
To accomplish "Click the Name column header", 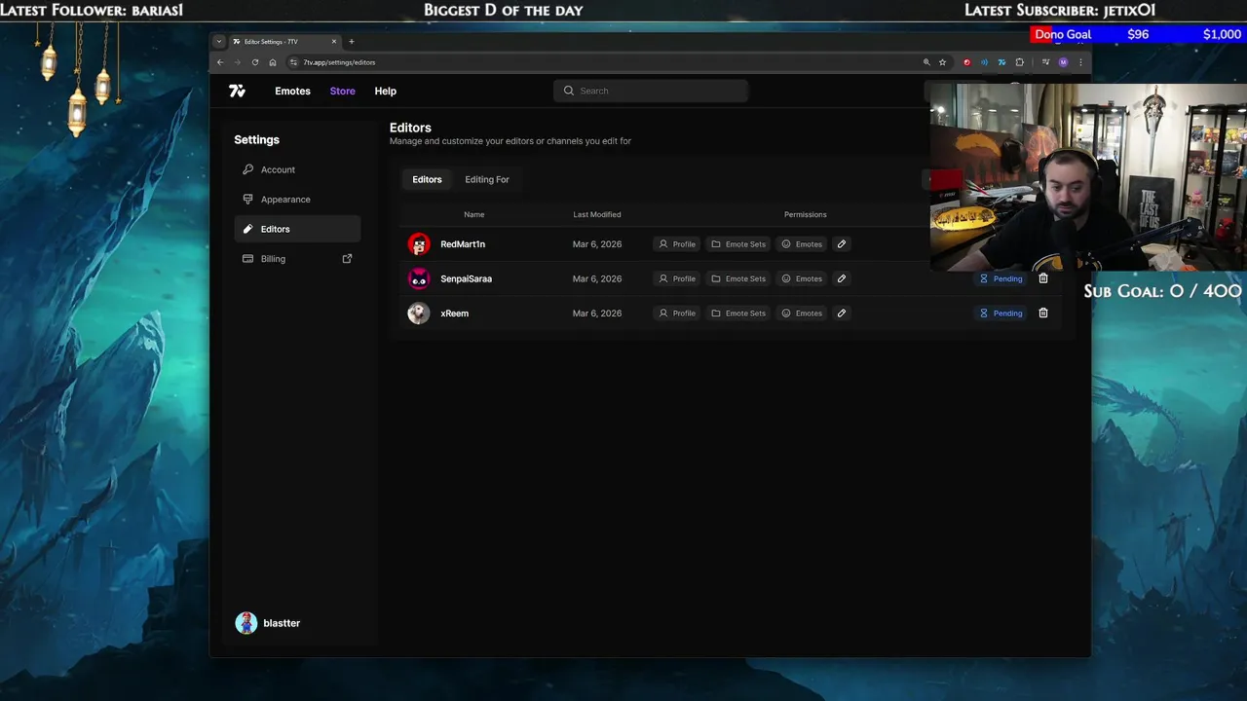I will coord(473,214).
